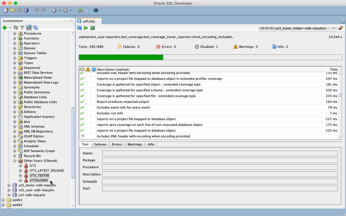The width and height of the screenshot is (346, 216).
Task: Select the "Includes event info for every event" row
Action: [x=208, y=107]
